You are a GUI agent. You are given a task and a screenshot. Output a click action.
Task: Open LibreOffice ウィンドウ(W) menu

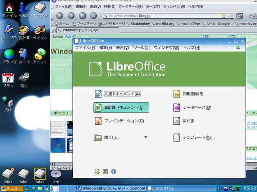click(x=166, y=48)
